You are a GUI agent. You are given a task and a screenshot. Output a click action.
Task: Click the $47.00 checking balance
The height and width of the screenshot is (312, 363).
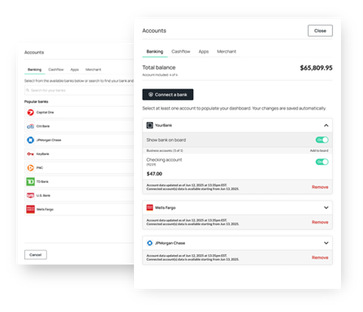click(x=154, y=174)
